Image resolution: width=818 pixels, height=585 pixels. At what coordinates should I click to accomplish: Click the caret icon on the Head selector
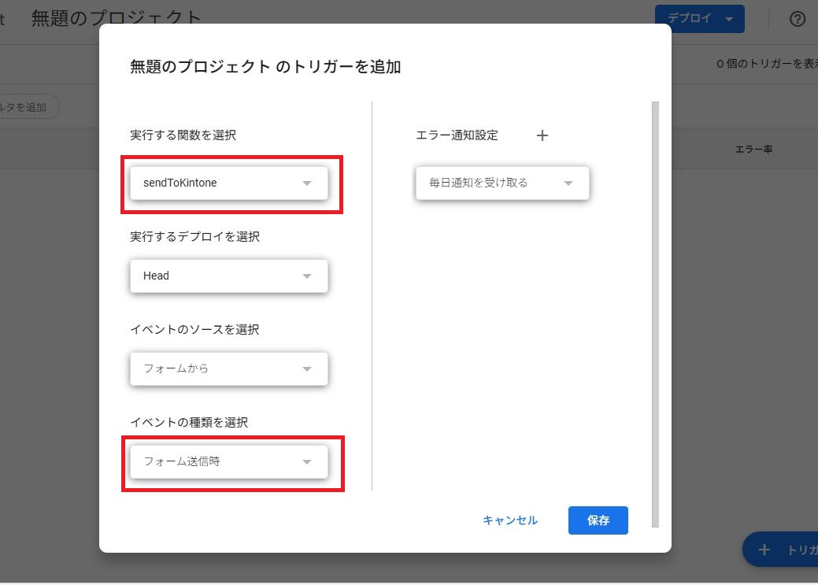click(307, 276)
